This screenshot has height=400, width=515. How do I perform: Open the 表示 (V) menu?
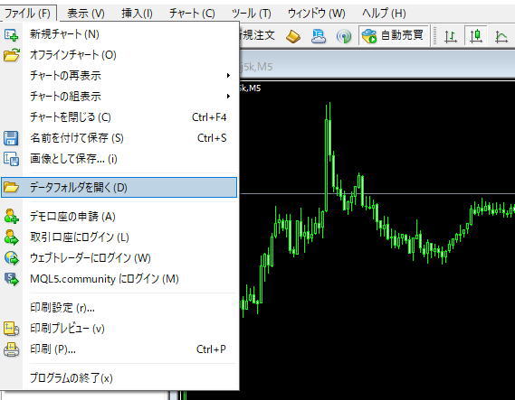pyautogui.click(x=86, y=14)
